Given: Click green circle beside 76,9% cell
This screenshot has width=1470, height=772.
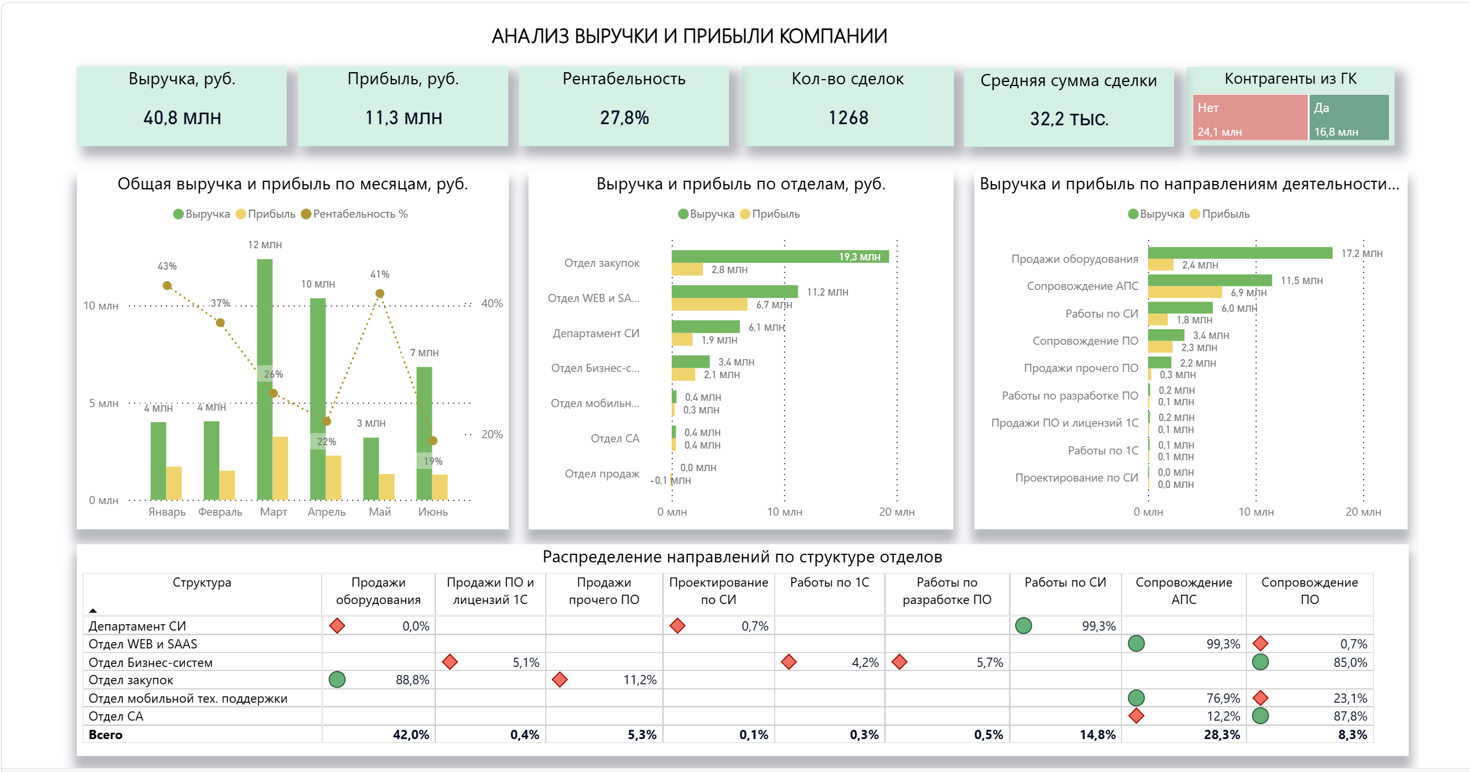Looking at the screenshot, I should [x=1136, y=698].
